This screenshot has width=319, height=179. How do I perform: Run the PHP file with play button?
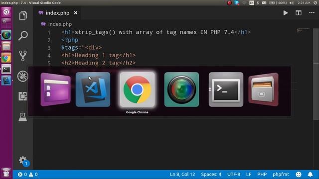[286, 13]
